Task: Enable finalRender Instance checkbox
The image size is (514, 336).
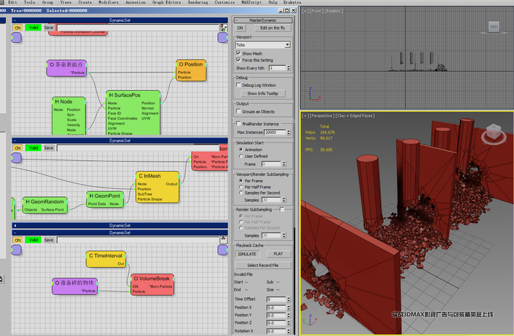Action: click(238, 124)
